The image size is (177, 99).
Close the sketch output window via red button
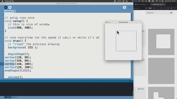click(106, 22)
